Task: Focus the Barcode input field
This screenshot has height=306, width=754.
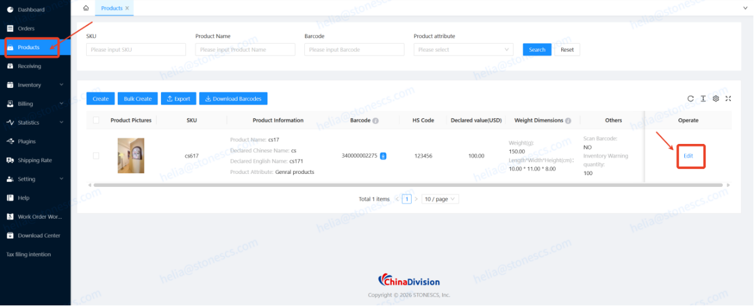Action: pos(354,49)
